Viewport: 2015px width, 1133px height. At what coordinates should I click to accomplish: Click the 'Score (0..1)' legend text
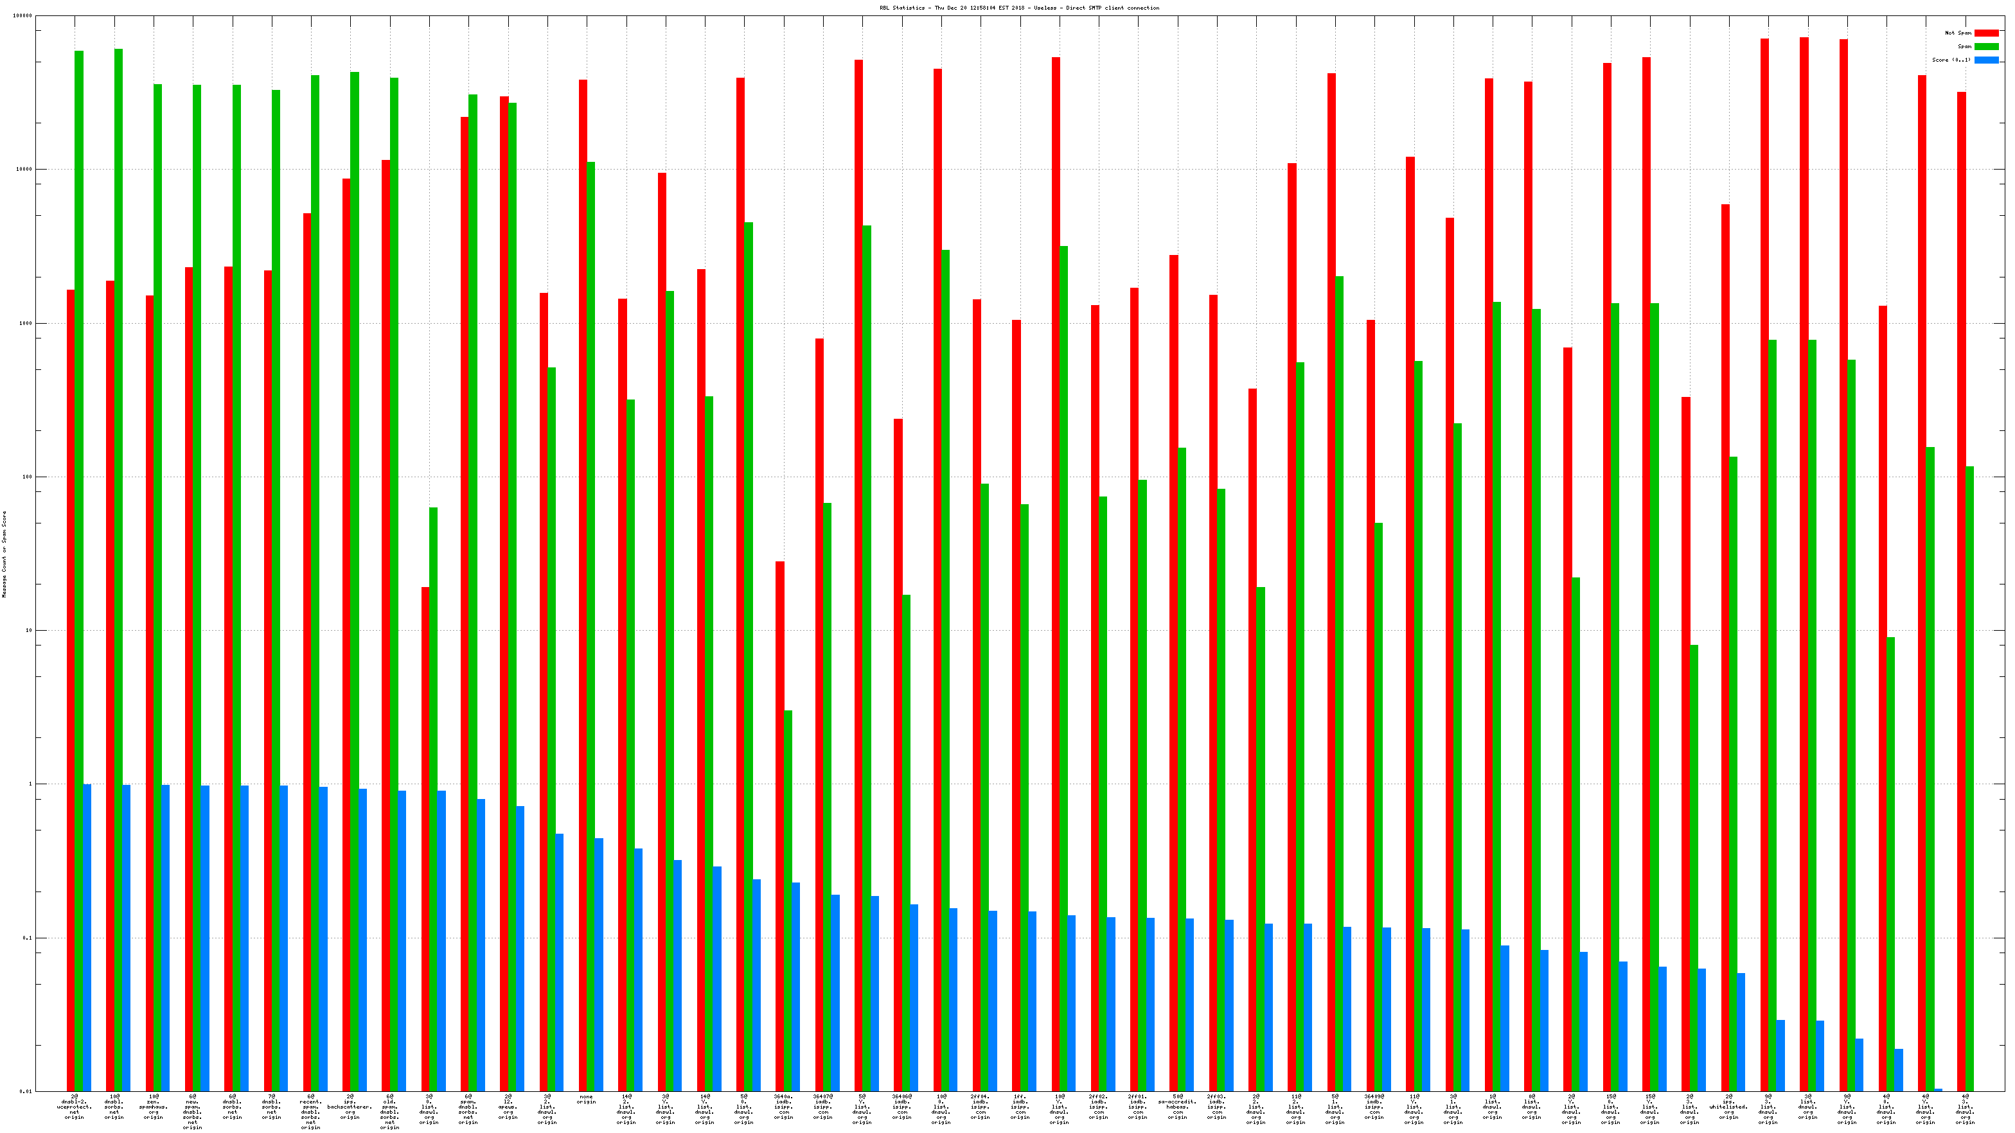tap(1951, 60)
